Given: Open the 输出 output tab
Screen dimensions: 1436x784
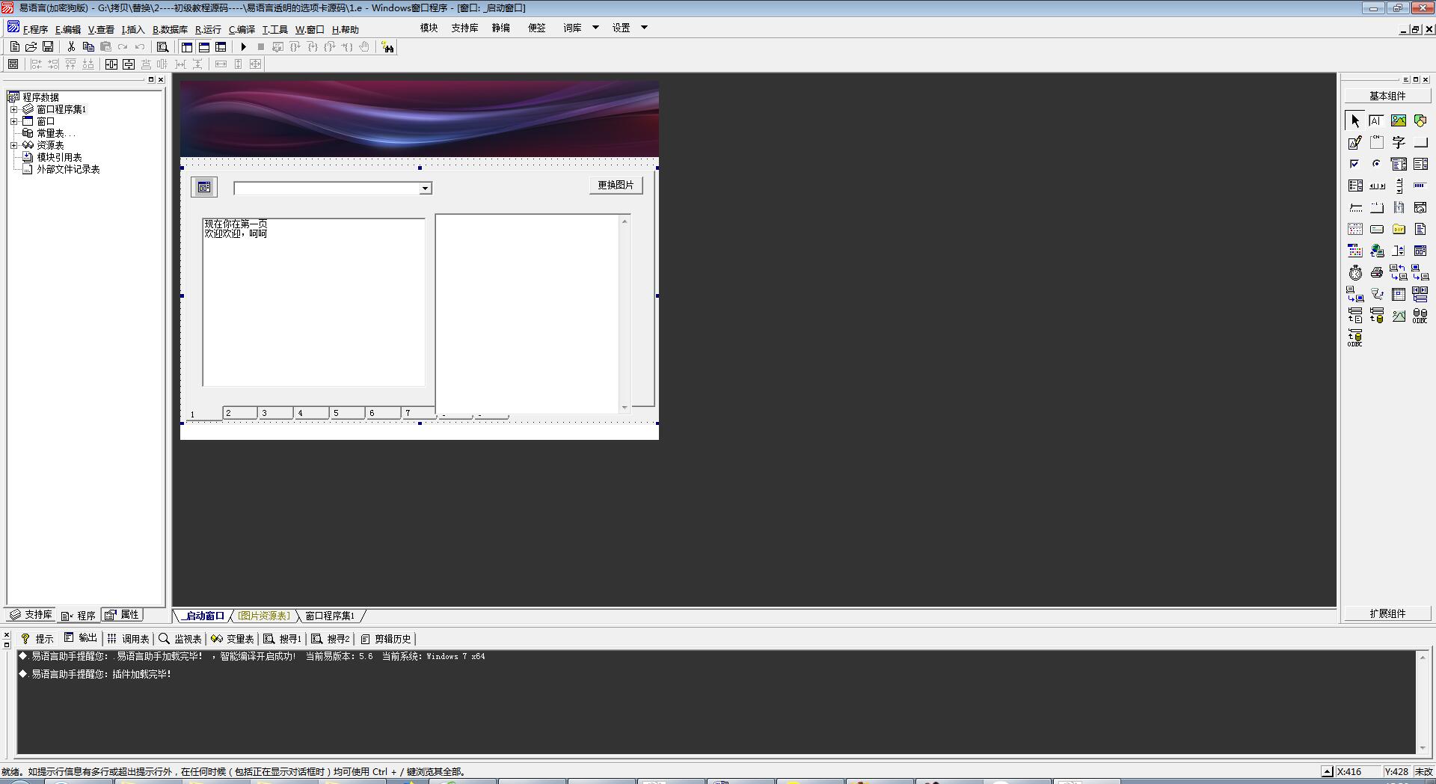Looking at the screenshot, I should (81, 638).
